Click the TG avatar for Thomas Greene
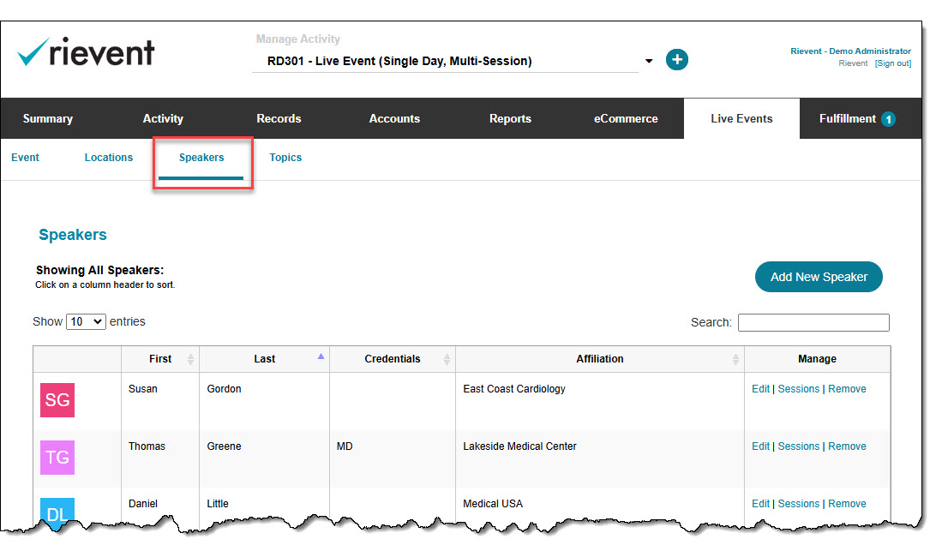The width and height of the screenshot is (930, 551). (x=57, y=458)
